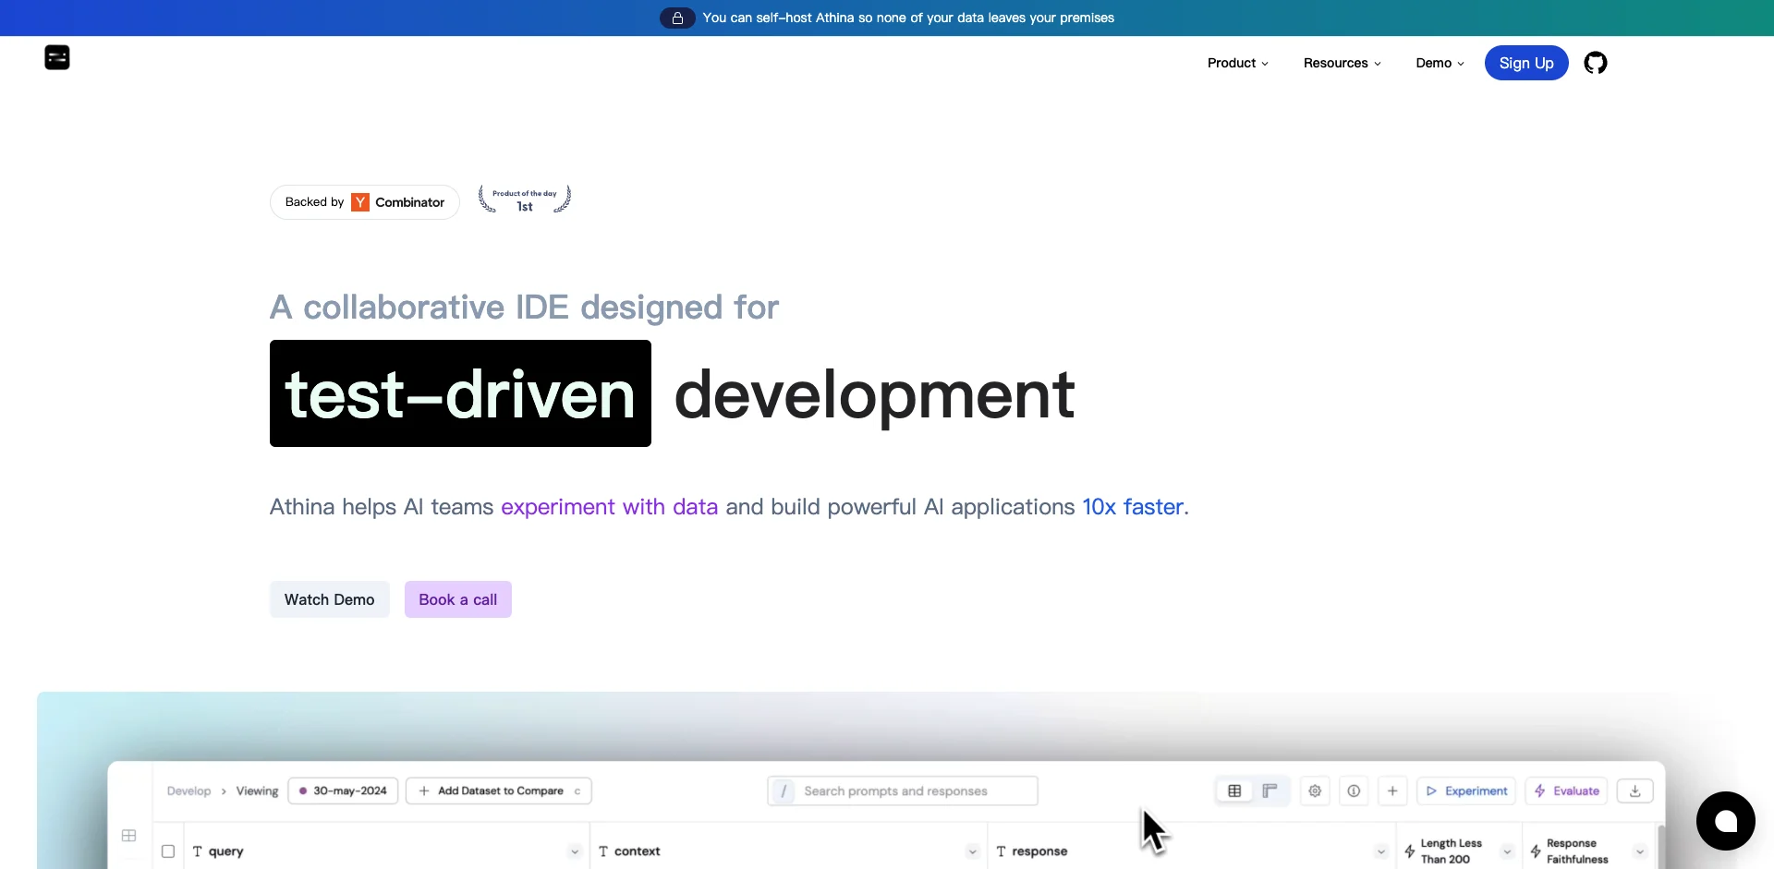Click the info circle icon
Image resolution: width=1774 pixels, height=869 pixels.
(x=1354, y=791)
